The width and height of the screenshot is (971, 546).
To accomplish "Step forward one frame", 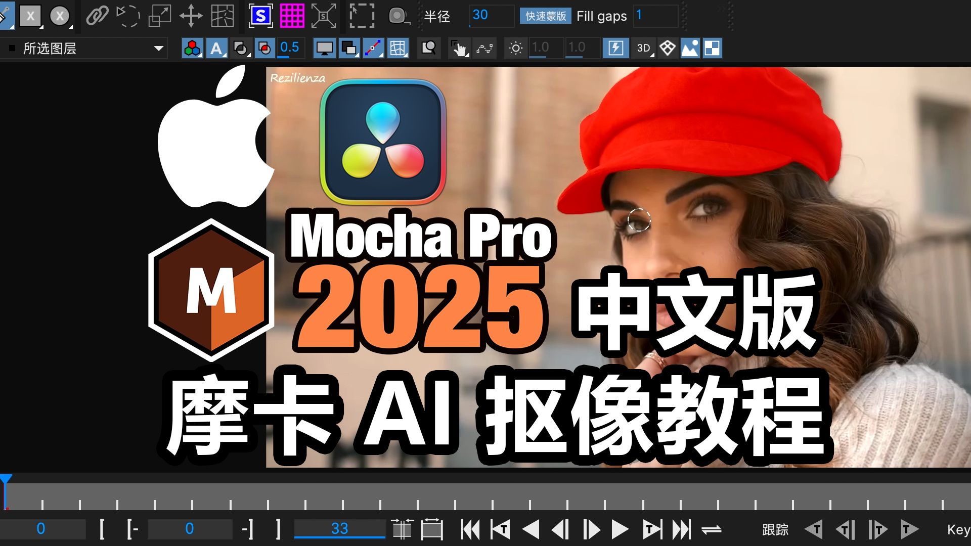I will 591,530.
